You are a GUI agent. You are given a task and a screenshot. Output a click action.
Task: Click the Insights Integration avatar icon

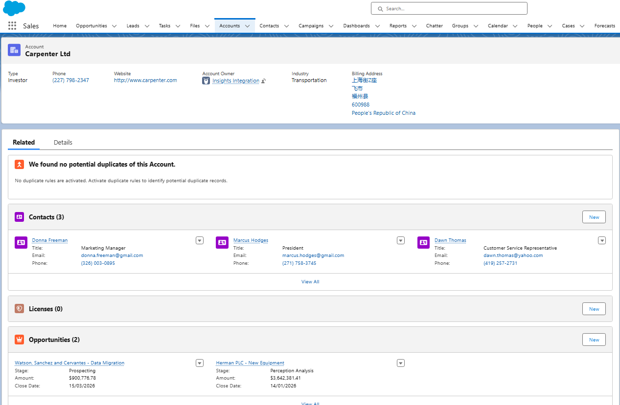coord(206,81)
